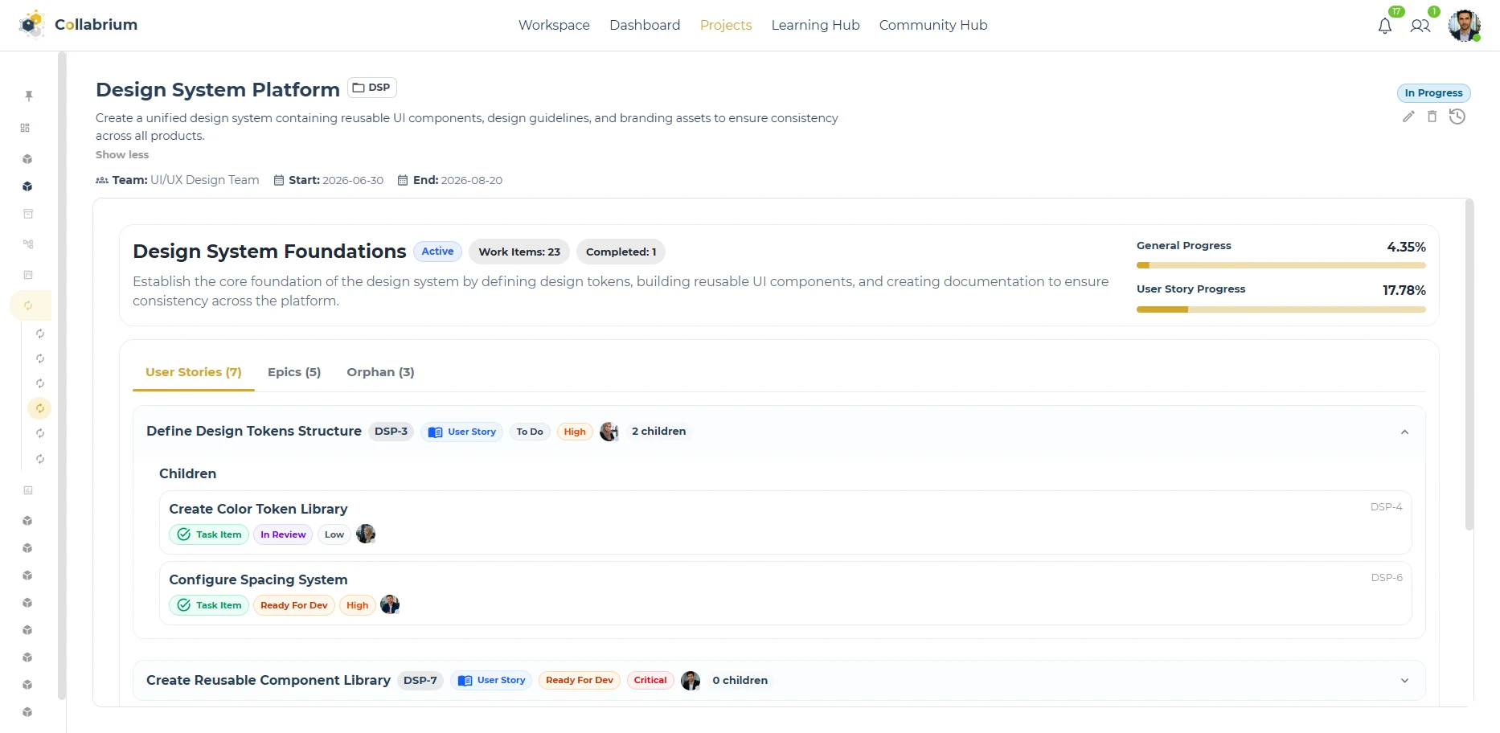
Task: Click assignee avatar on Create Color Token Library
Action: click(366, 534)
